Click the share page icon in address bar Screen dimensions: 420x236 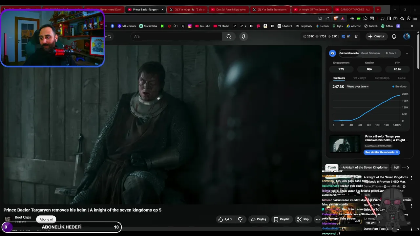pos(327,18)
